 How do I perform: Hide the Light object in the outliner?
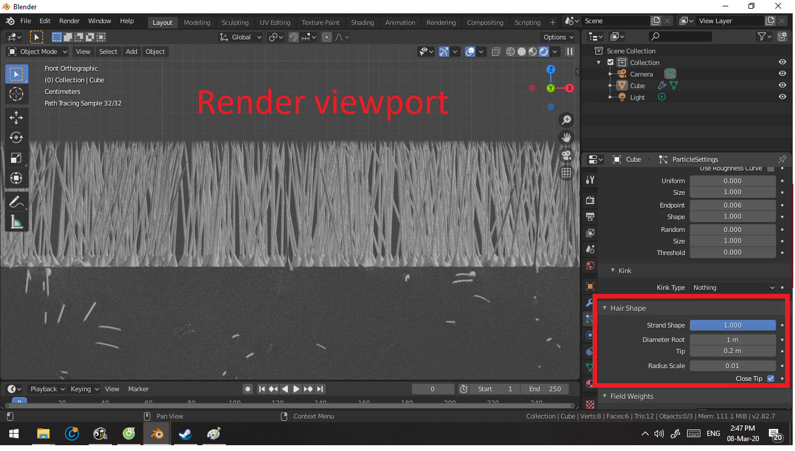(x=782, y=97)
